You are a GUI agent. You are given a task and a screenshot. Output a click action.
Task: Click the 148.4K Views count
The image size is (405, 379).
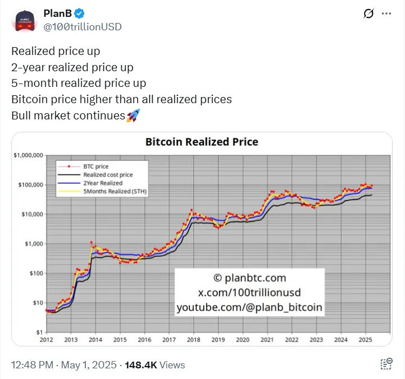click(155, 365)
